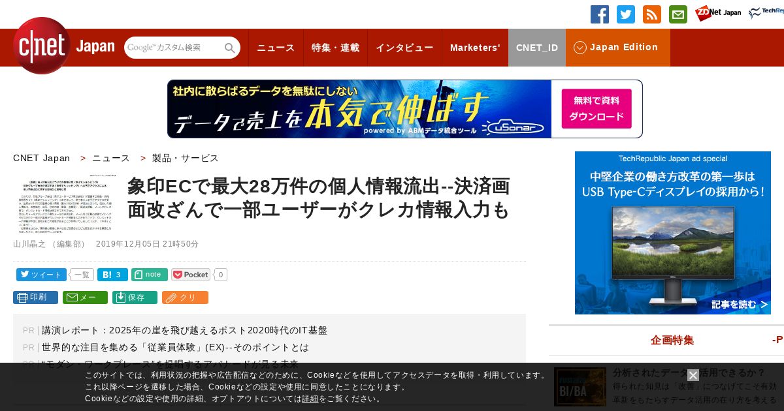Screen dimensions: 784x411
Task: Open the RSS feed icon
Action: coord(652,14)
